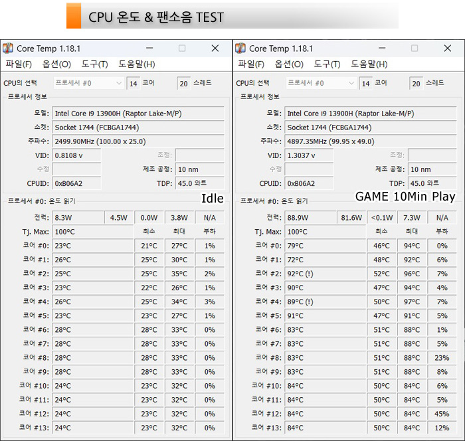
Task: Select power reading 81.6W
Action: click(x=351, y=218)
